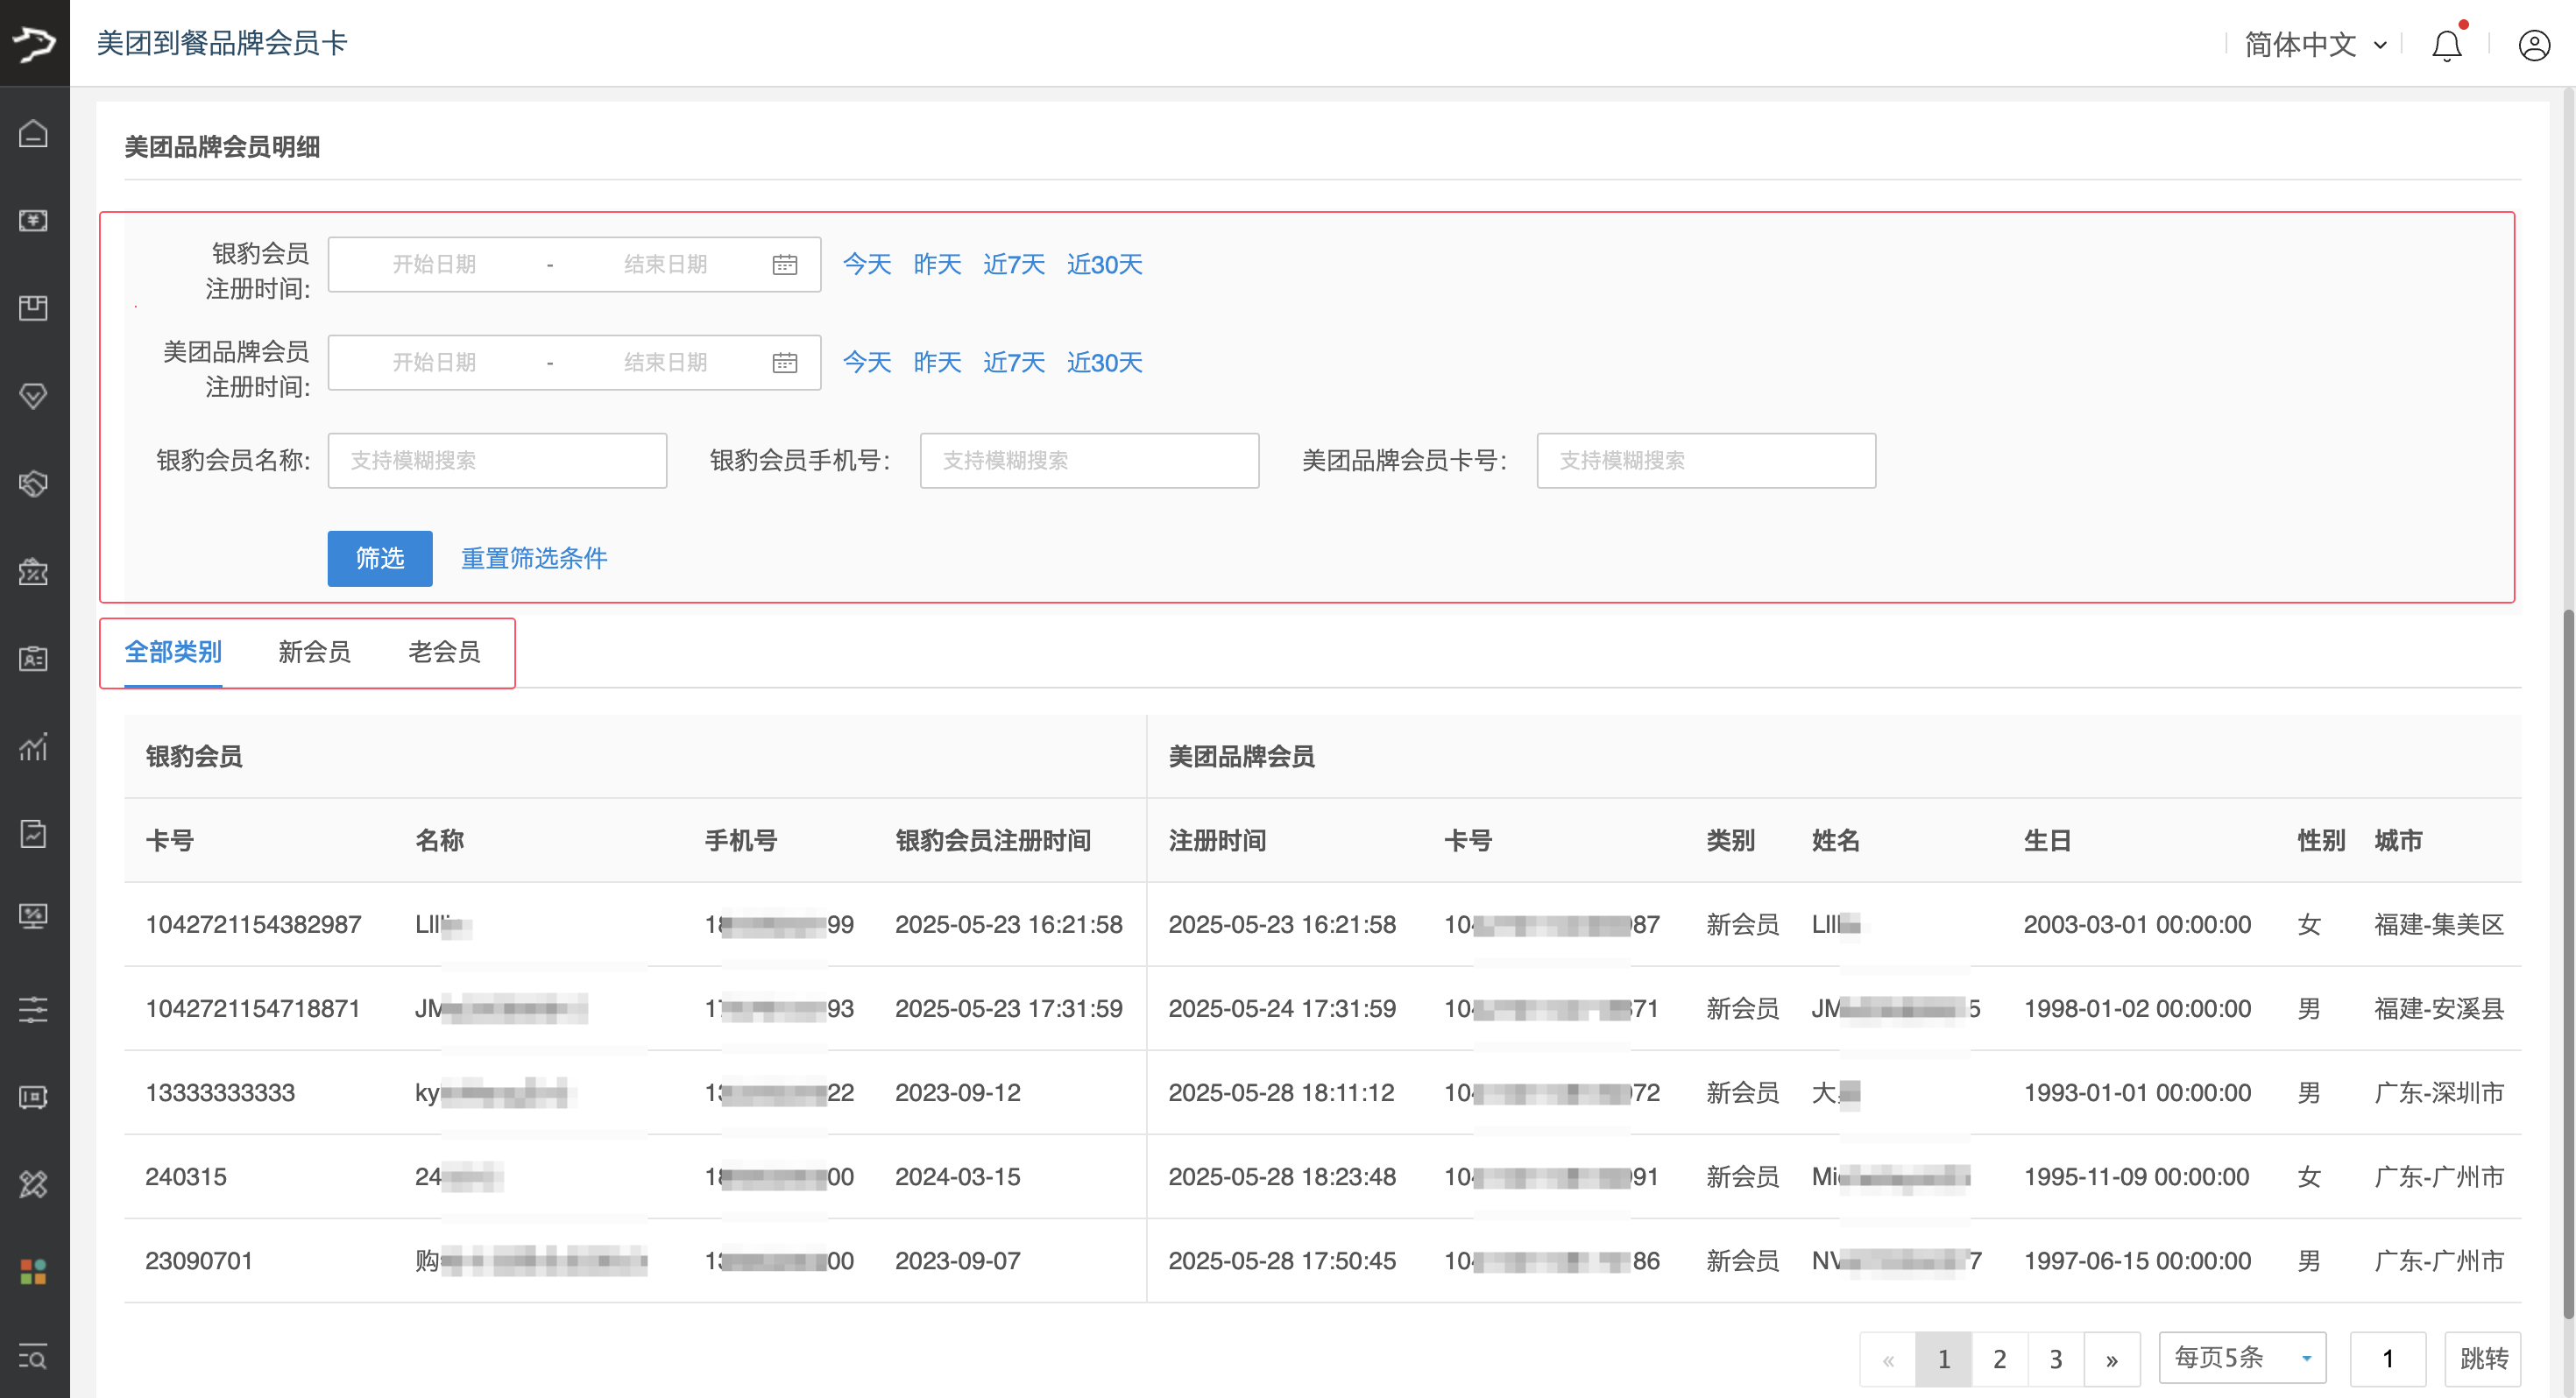2576x1398 pixels.
Task: Select 近7天 for 美团品牌会员注册时间
Action: (x=1014, y=362)
